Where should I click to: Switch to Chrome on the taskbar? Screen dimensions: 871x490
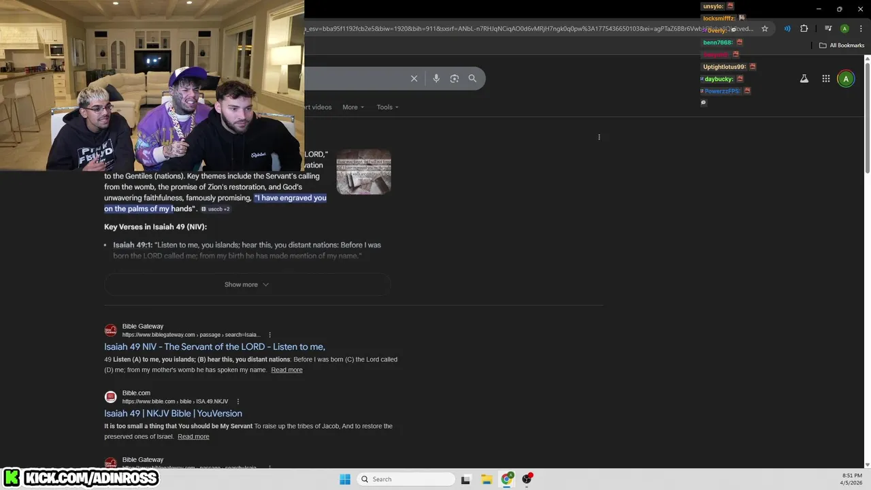[507, 479]
